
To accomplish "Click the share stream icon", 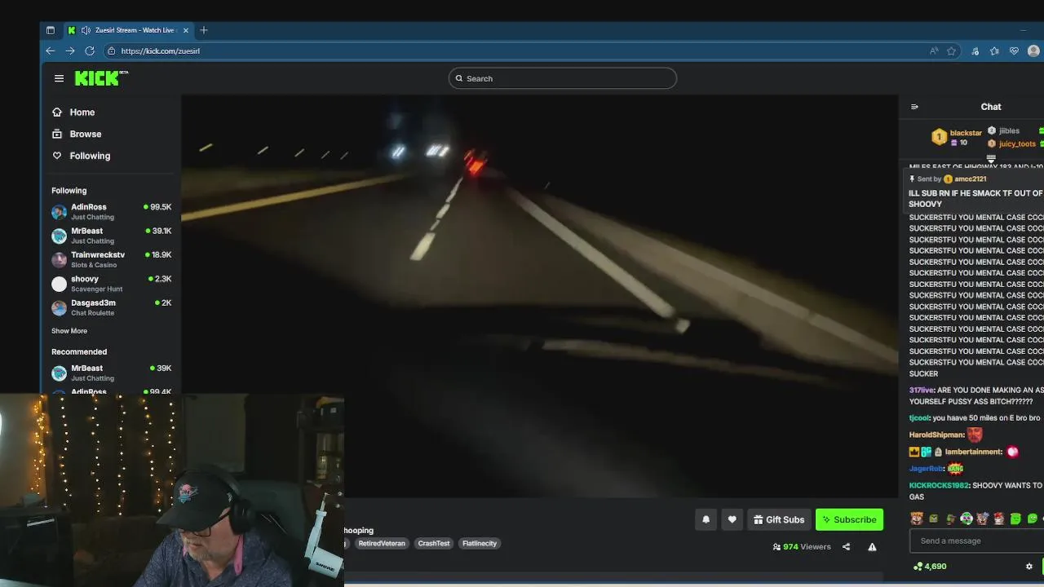I will 846,547.
